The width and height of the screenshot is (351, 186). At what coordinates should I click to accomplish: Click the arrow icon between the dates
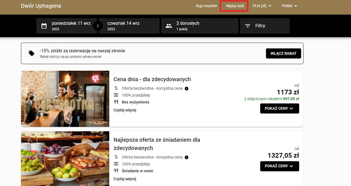[98, 26]
